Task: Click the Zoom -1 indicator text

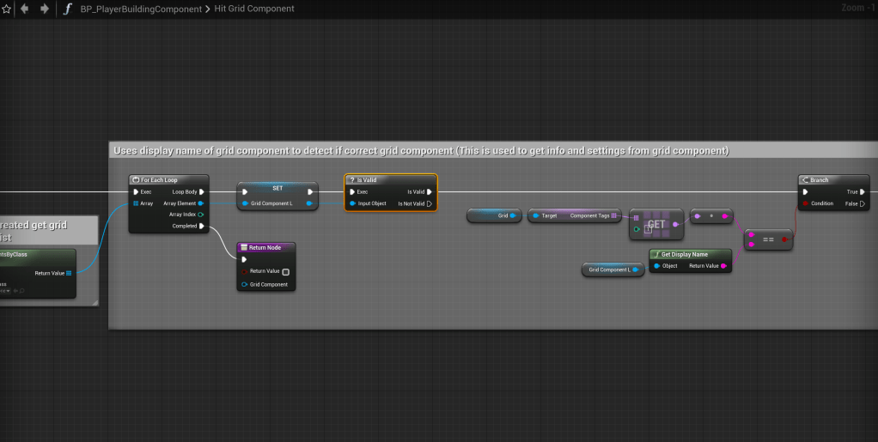Action: click(858, 8)
